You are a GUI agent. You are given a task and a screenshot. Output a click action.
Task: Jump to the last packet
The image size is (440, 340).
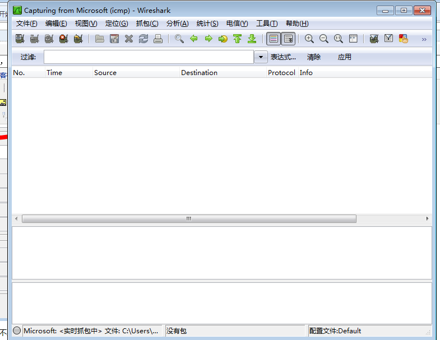pyautogui.click(x=252, y=39)
